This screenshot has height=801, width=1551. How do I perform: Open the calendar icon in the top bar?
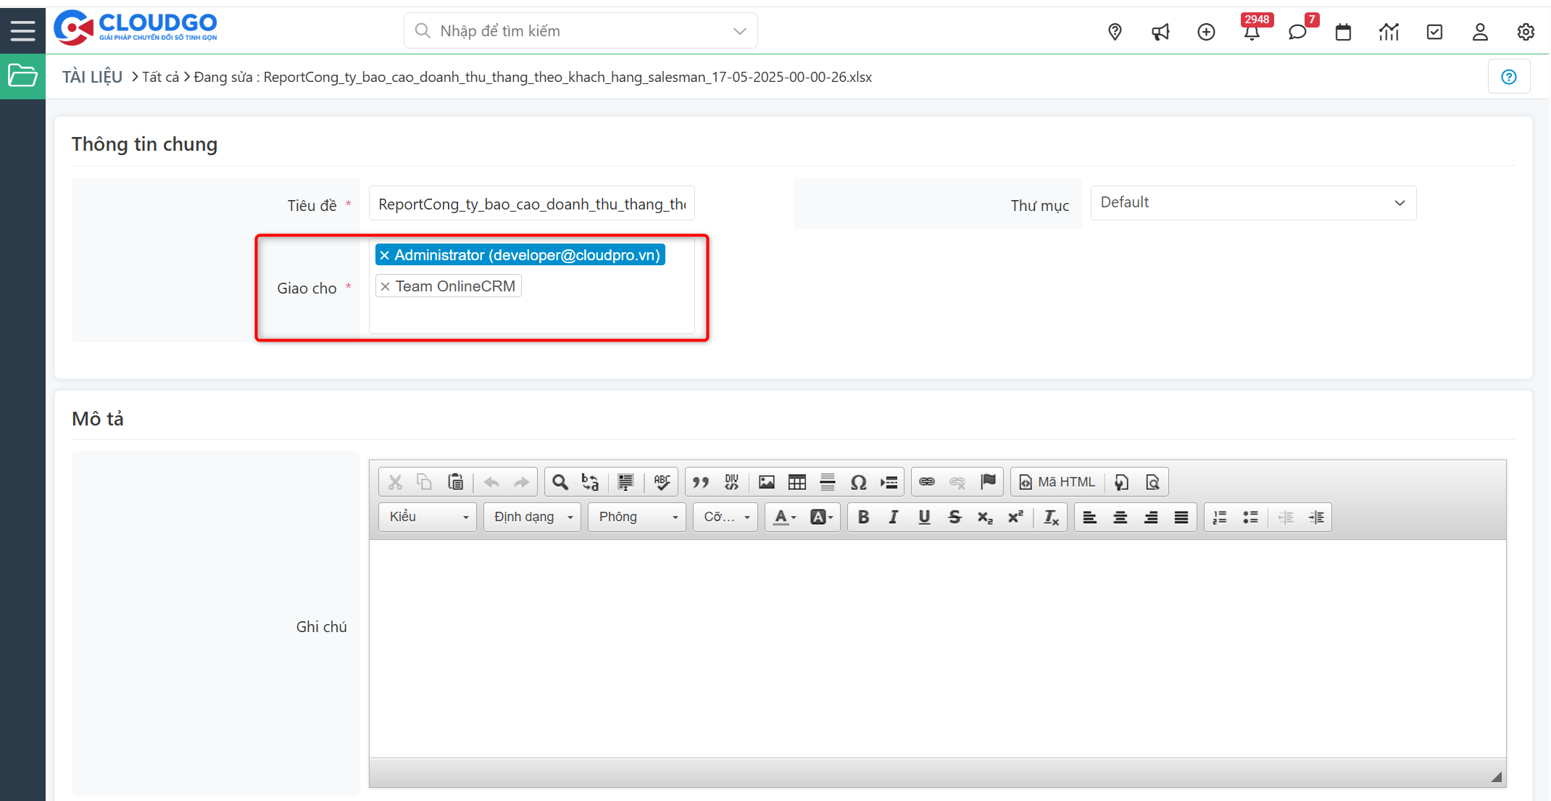coord(1343,31)
